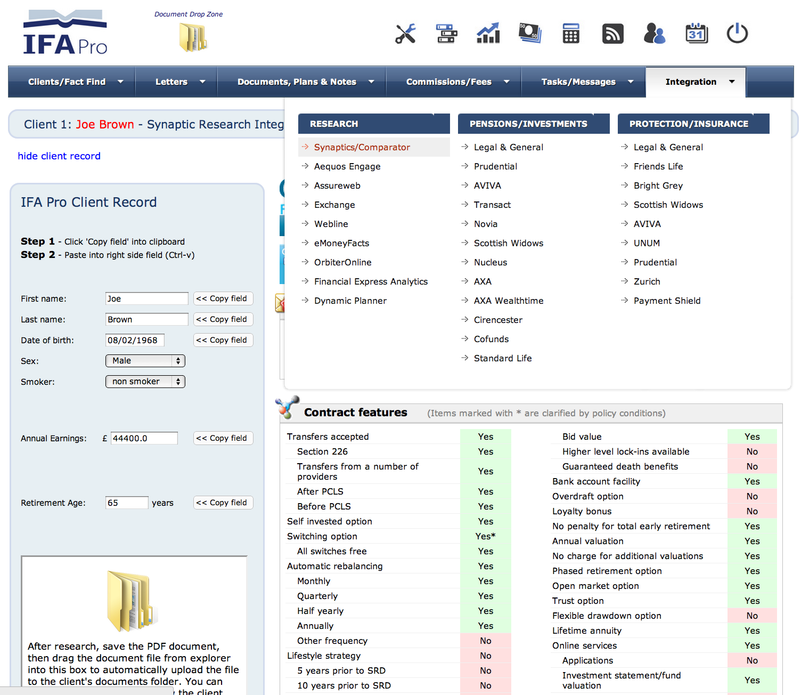
Task: Open the users people icon
Action: [655, 33]
